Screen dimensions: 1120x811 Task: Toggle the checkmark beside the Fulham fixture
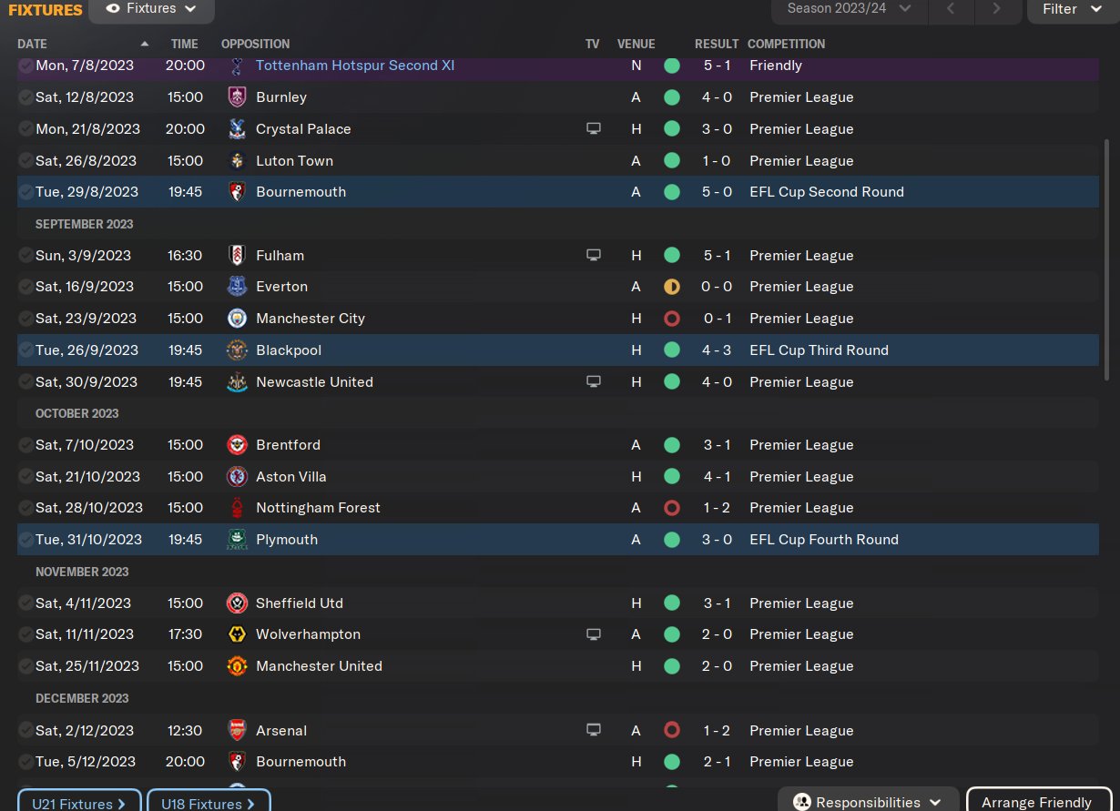[x=25, y=256]
